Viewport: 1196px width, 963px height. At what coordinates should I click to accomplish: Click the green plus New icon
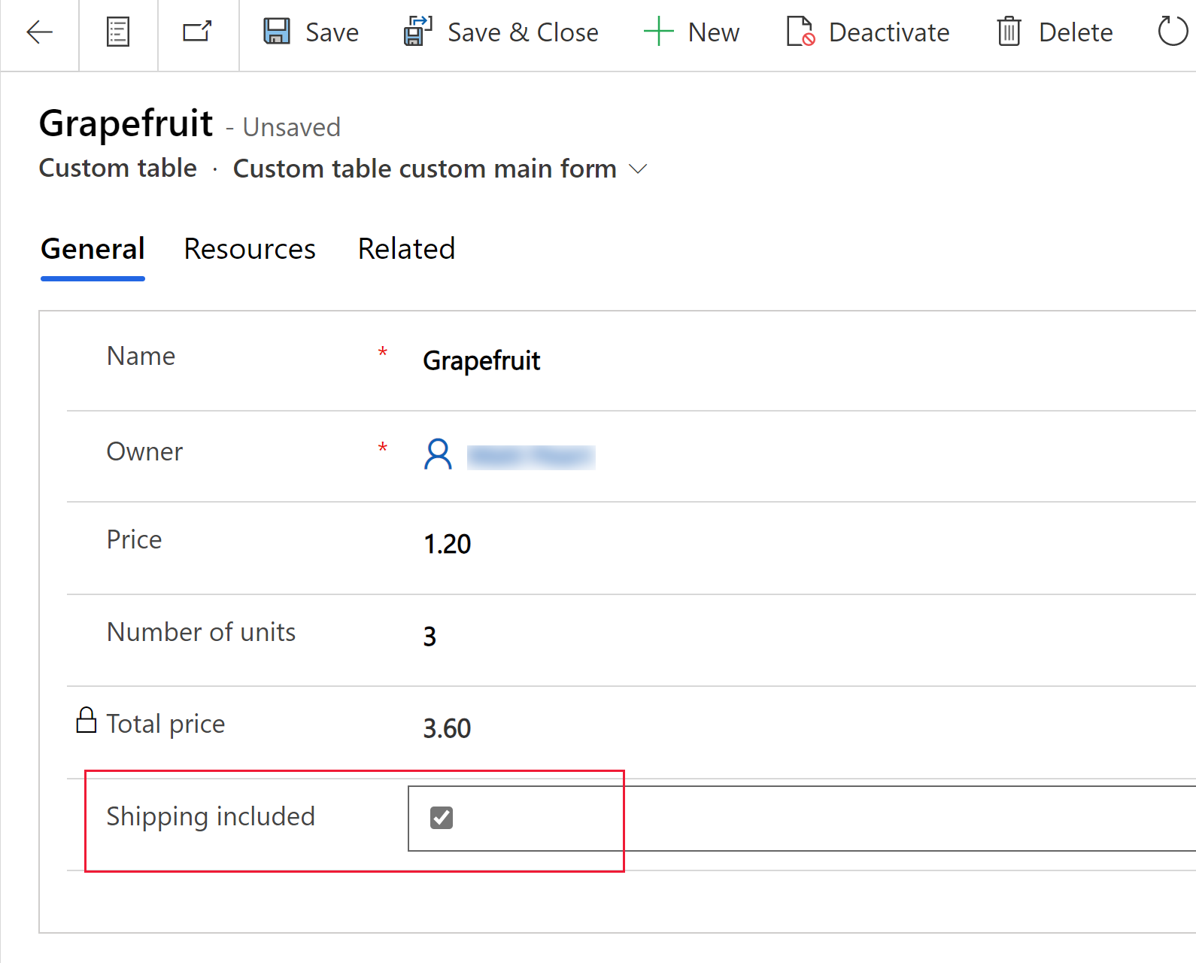click(x=658, y=32)
